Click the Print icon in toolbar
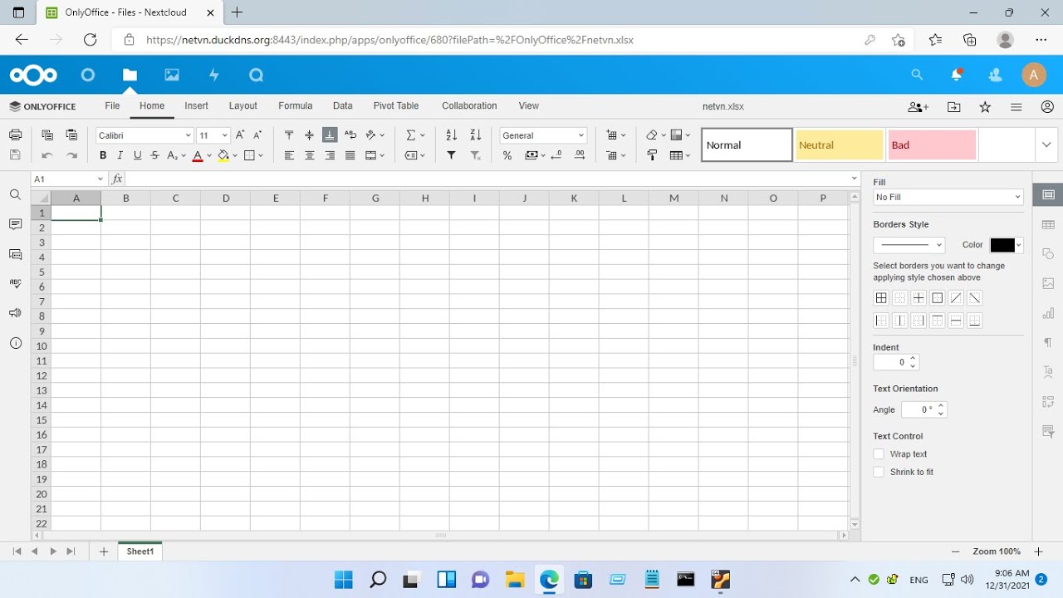1063x598 pixels. (x=15, y=135)
